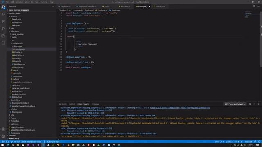Click the notifications bell in status bar
This screenshot has width=262, height=147.
(x=259, y=142)
